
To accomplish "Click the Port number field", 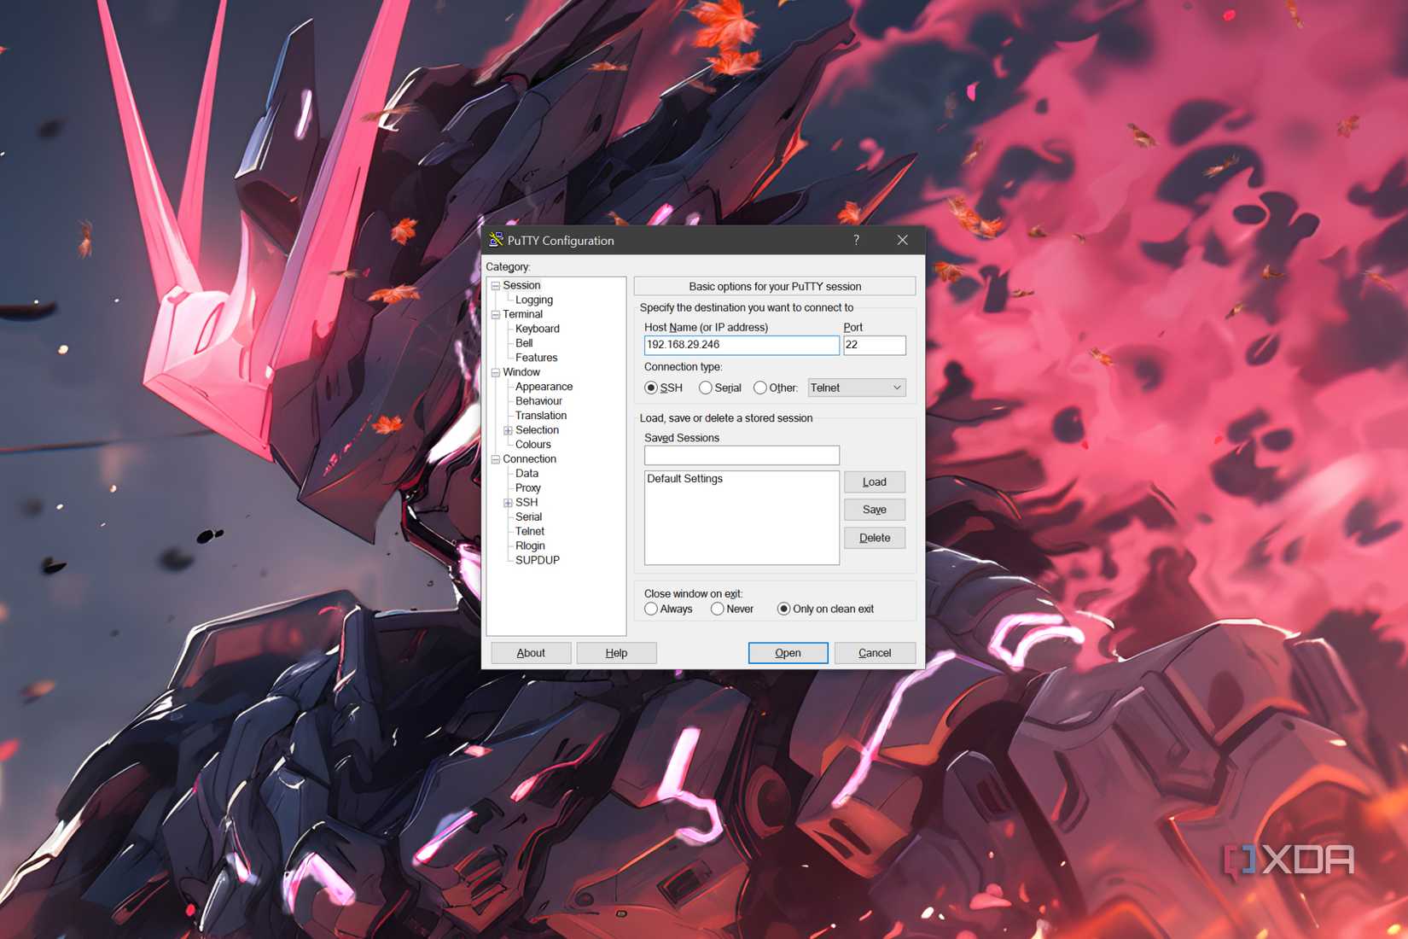I will (x=875, y=345).
